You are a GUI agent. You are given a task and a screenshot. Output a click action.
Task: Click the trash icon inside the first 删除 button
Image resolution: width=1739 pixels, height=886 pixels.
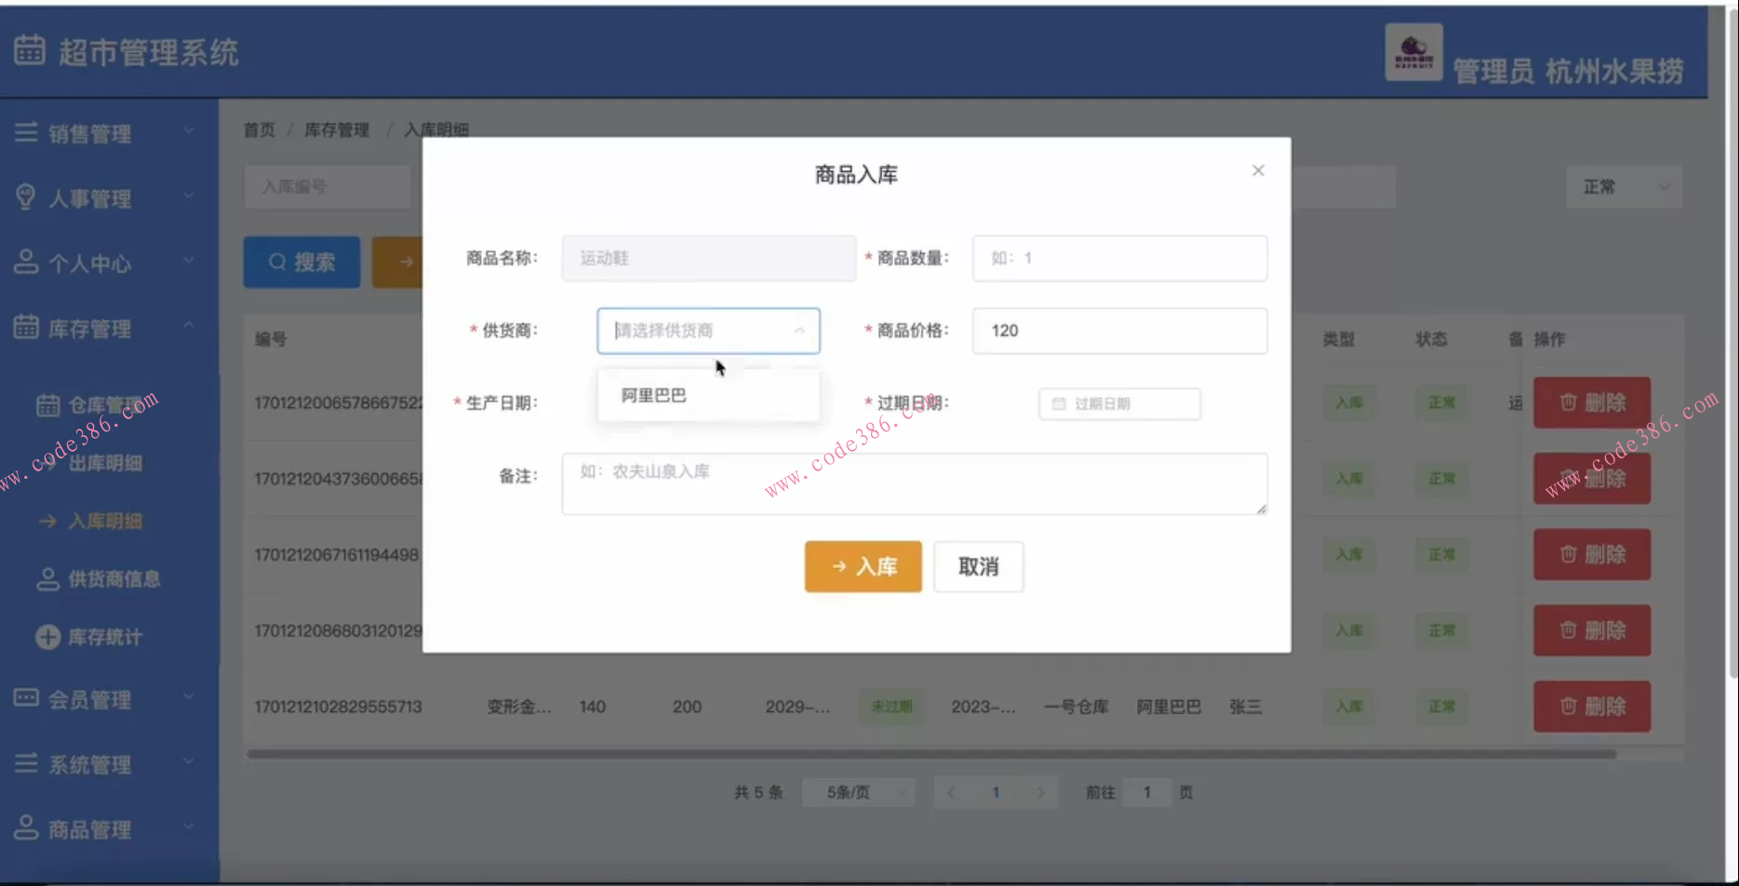point(1568,402)
